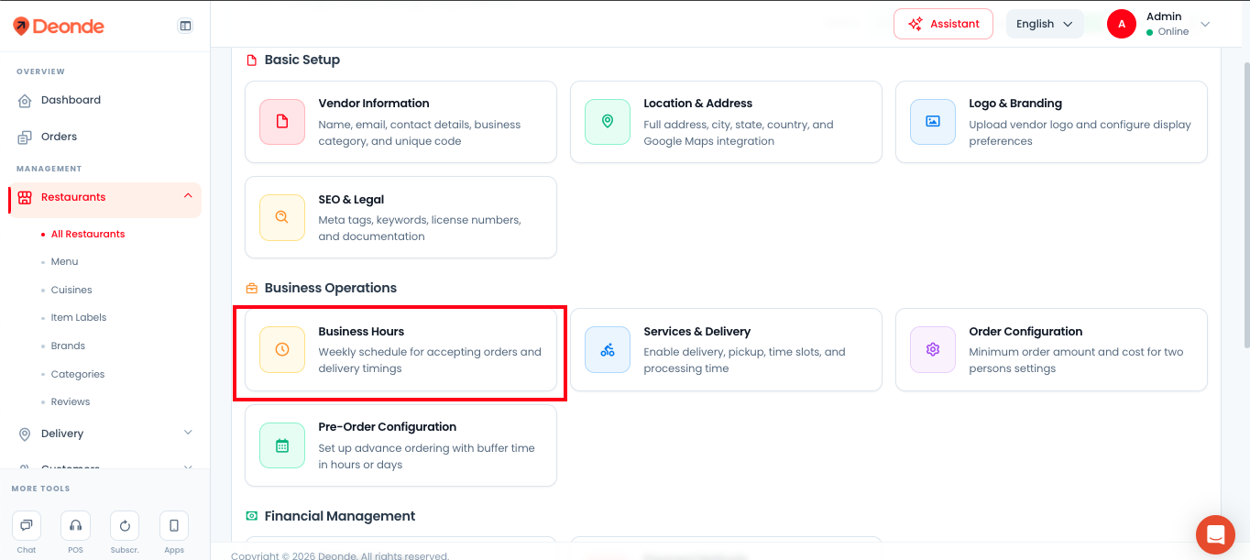Image resolution: width=1250 pixels, height=560 pixels.
Task: Click the Online status text
Action: [1173, 32]
